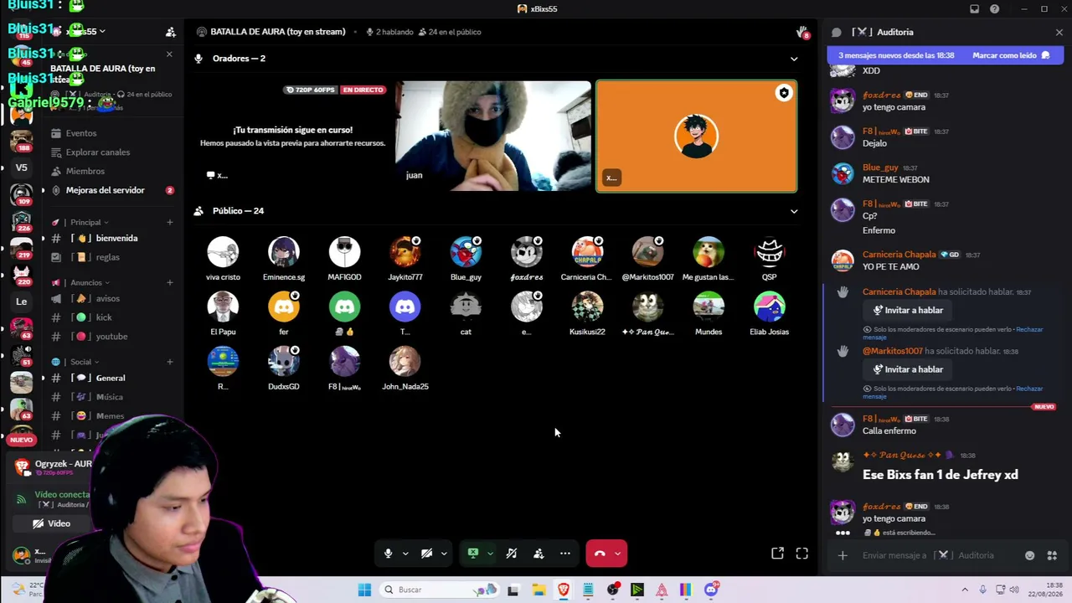Select the Le server icon
The width and height of the screenshot is (1072, 603).
click(x=21, y=301)
